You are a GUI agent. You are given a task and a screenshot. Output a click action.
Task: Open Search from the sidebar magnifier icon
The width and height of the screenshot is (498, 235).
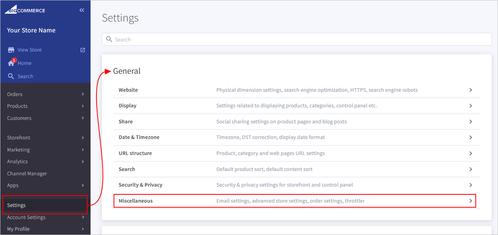click(11, 76)
